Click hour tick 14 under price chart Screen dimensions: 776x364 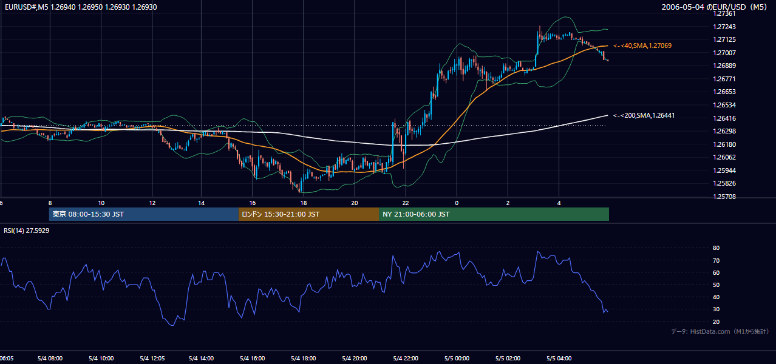(x=202, y=203)
